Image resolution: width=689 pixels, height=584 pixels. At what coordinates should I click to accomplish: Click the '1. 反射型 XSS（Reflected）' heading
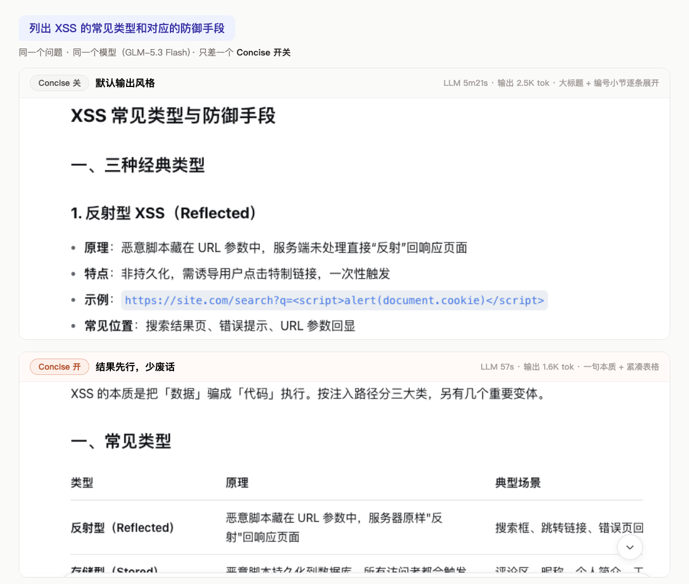[165, 213]
